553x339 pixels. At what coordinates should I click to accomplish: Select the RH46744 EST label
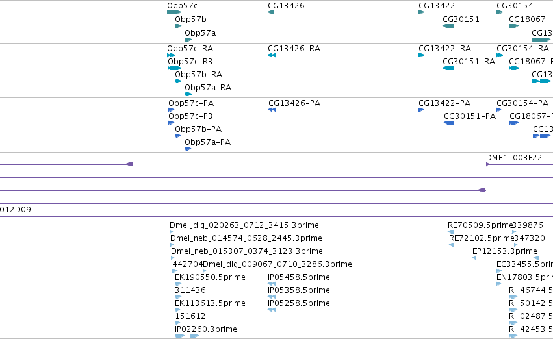click(x=531, y=290)
